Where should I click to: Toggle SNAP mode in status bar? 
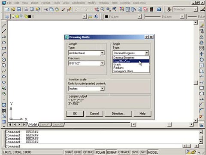point(69,152)
